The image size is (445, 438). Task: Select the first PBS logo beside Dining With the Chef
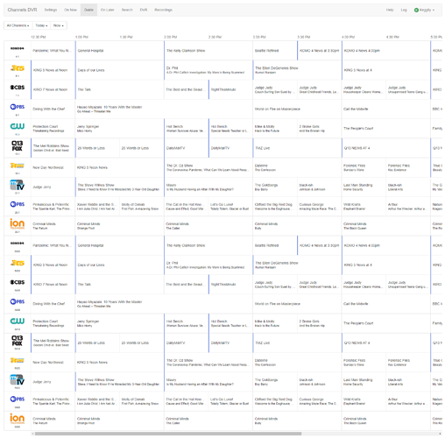click(18, 107)
